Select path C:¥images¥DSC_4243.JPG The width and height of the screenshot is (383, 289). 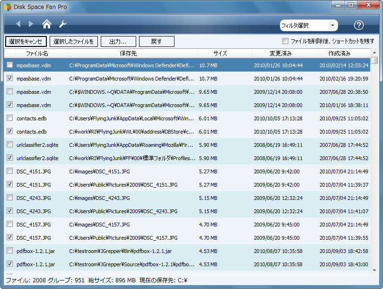[x=99, y=198]
